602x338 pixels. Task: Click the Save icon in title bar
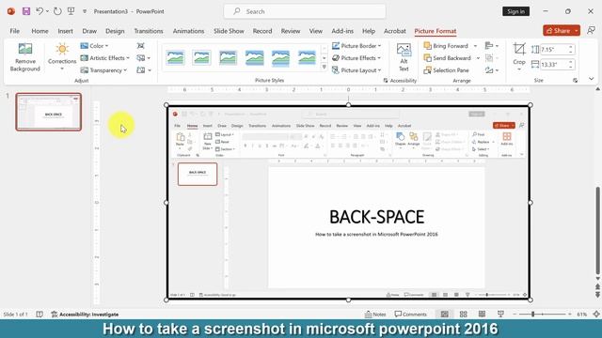point(26,11)
